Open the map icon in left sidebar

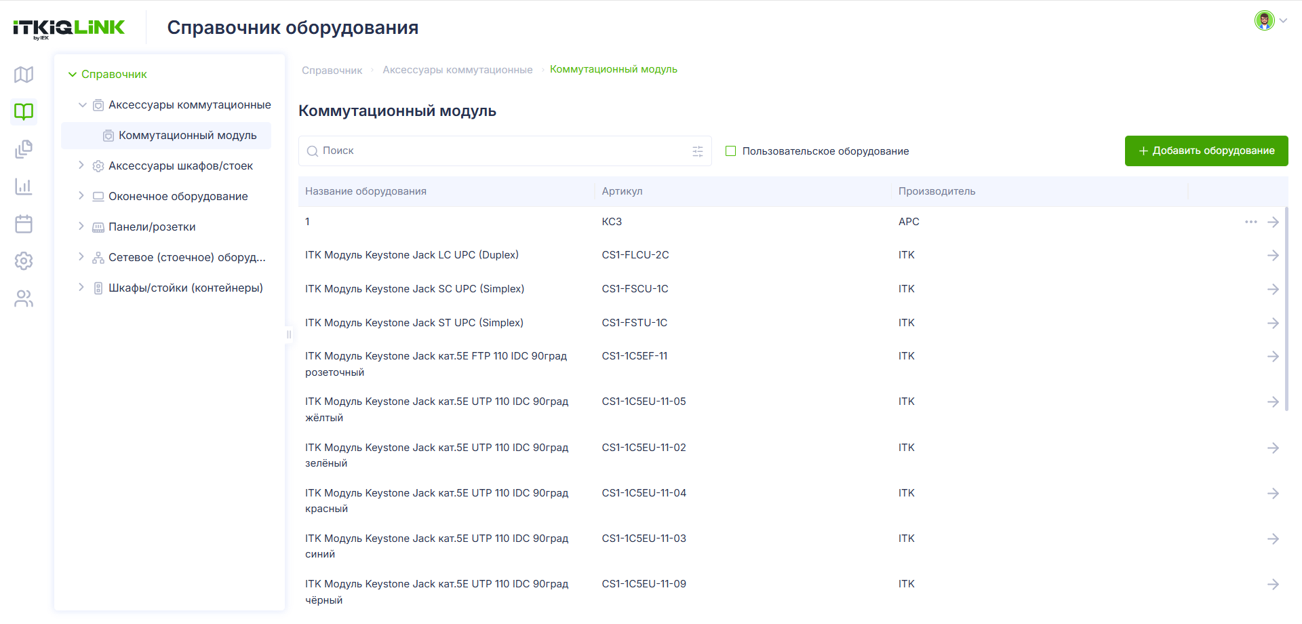point(24,75)
